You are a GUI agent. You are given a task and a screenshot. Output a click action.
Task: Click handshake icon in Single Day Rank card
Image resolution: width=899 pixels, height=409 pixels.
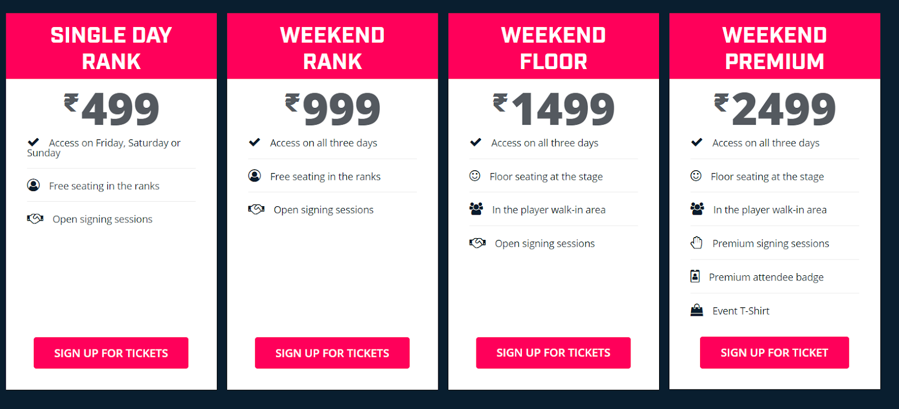click(x=35, y=219)
